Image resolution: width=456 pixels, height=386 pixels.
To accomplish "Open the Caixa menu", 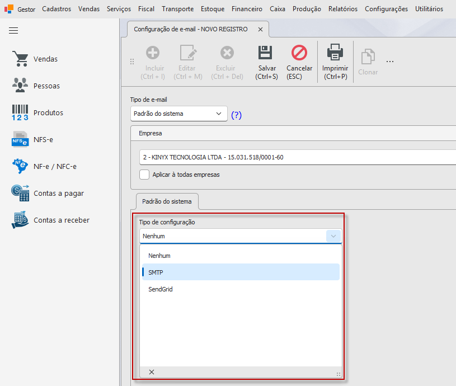I will (x=277, y=9).
